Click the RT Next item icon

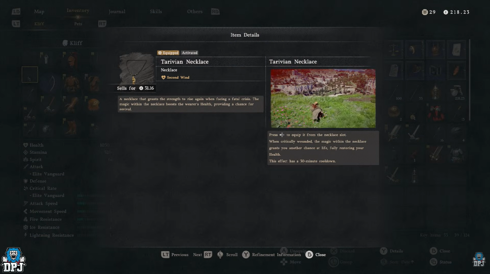(x=208, y=255)
